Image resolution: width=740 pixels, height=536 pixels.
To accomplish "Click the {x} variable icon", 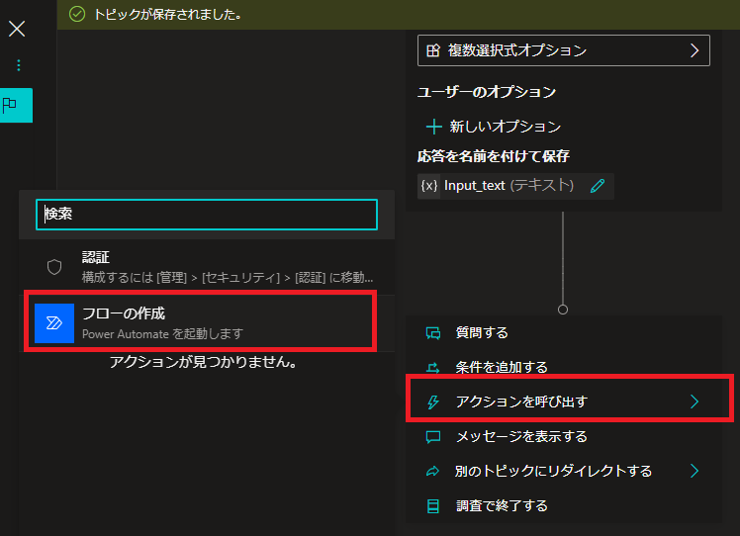I will 429,186.
